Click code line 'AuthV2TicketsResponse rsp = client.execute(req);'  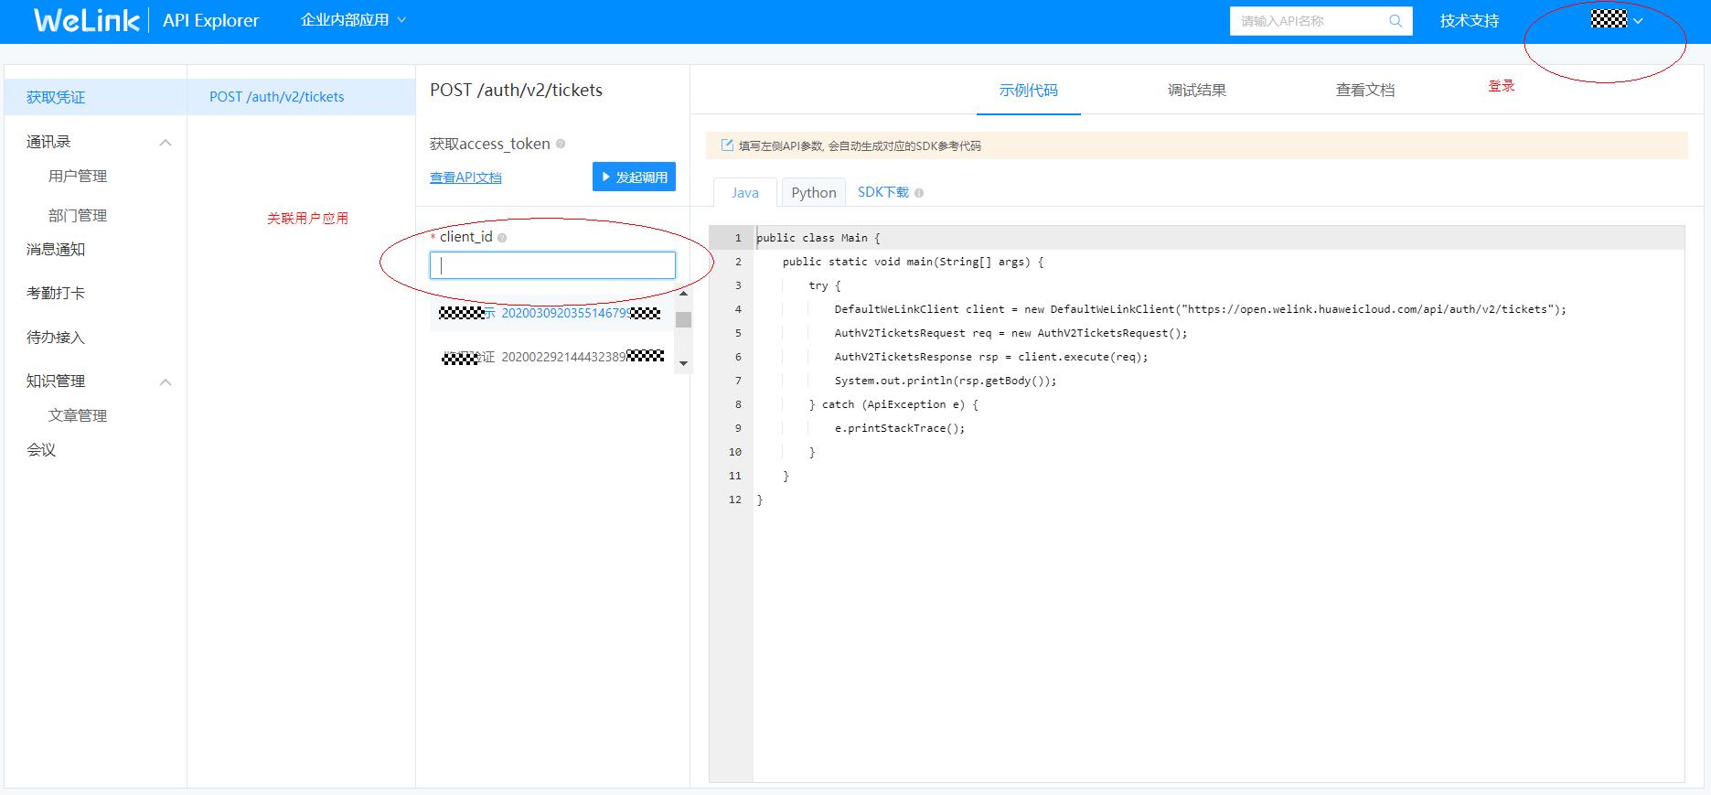(x=991, y=357)
